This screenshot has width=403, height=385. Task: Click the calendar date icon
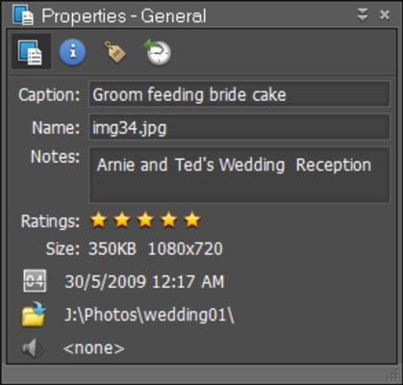(x=35, y=281)
